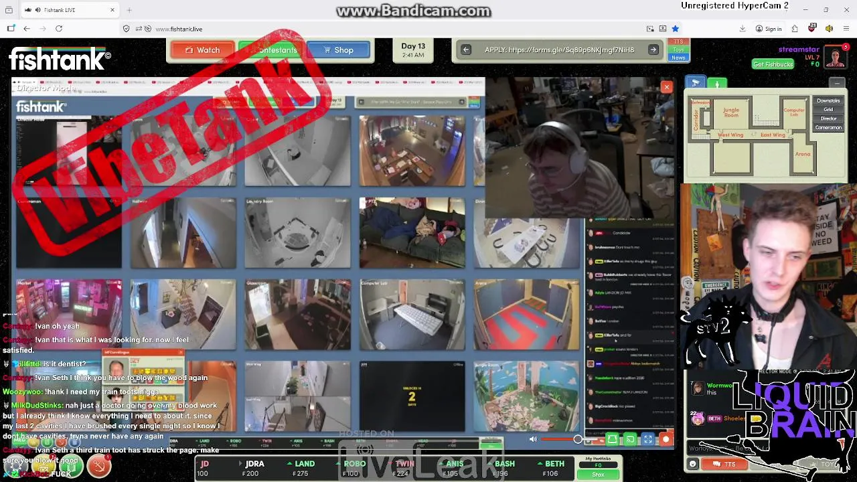Select Downstairs map option

coord(828,100)
